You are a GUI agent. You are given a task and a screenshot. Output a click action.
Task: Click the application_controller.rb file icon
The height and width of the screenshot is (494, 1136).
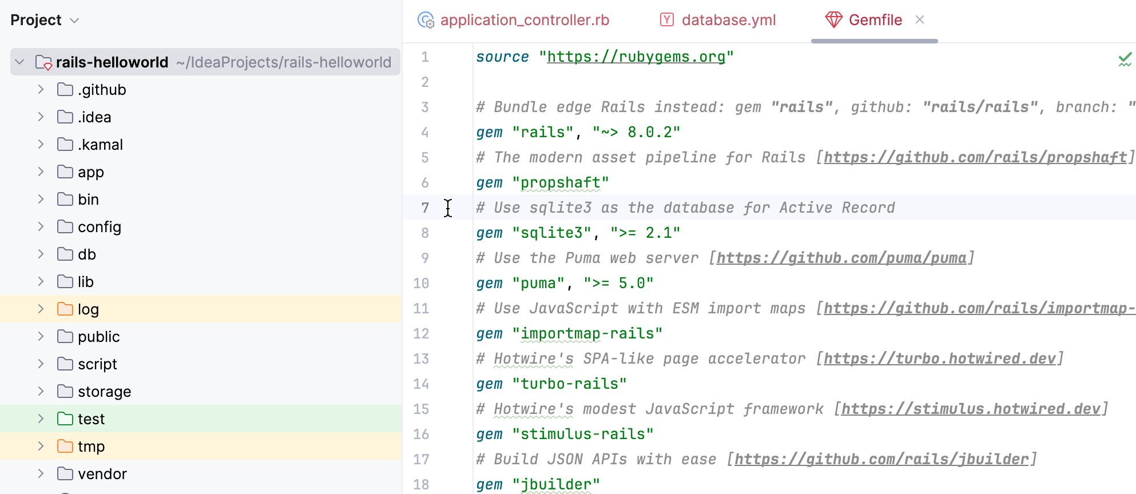point(426,20)
